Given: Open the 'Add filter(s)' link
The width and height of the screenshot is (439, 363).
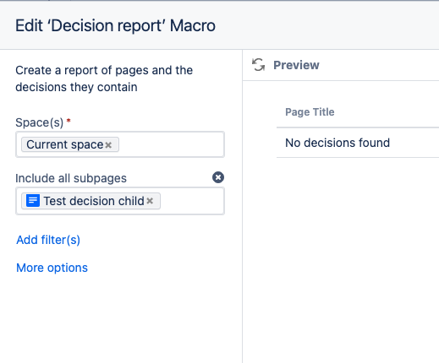Looking at the screenshot, I should (48, 240).
